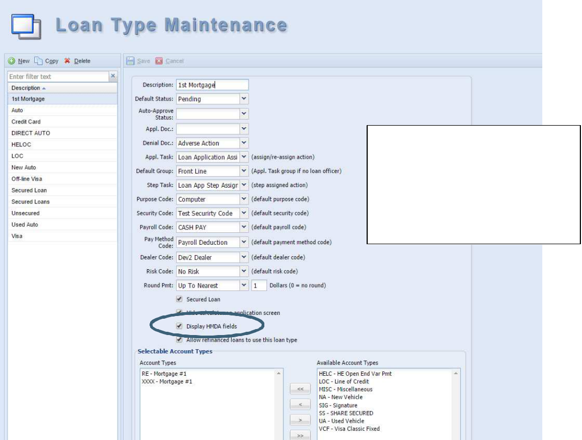Click the move one right > button

(300, 420)
